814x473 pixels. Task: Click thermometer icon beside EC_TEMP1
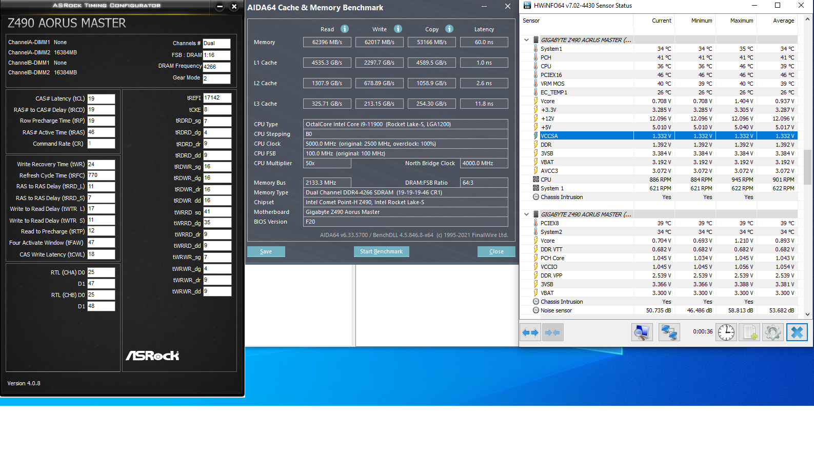tap(536, 92)
